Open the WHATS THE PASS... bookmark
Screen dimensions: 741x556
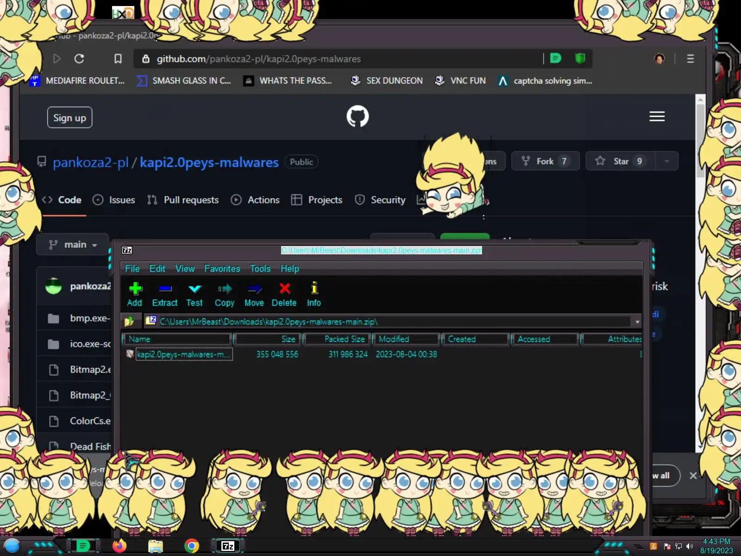288,81
